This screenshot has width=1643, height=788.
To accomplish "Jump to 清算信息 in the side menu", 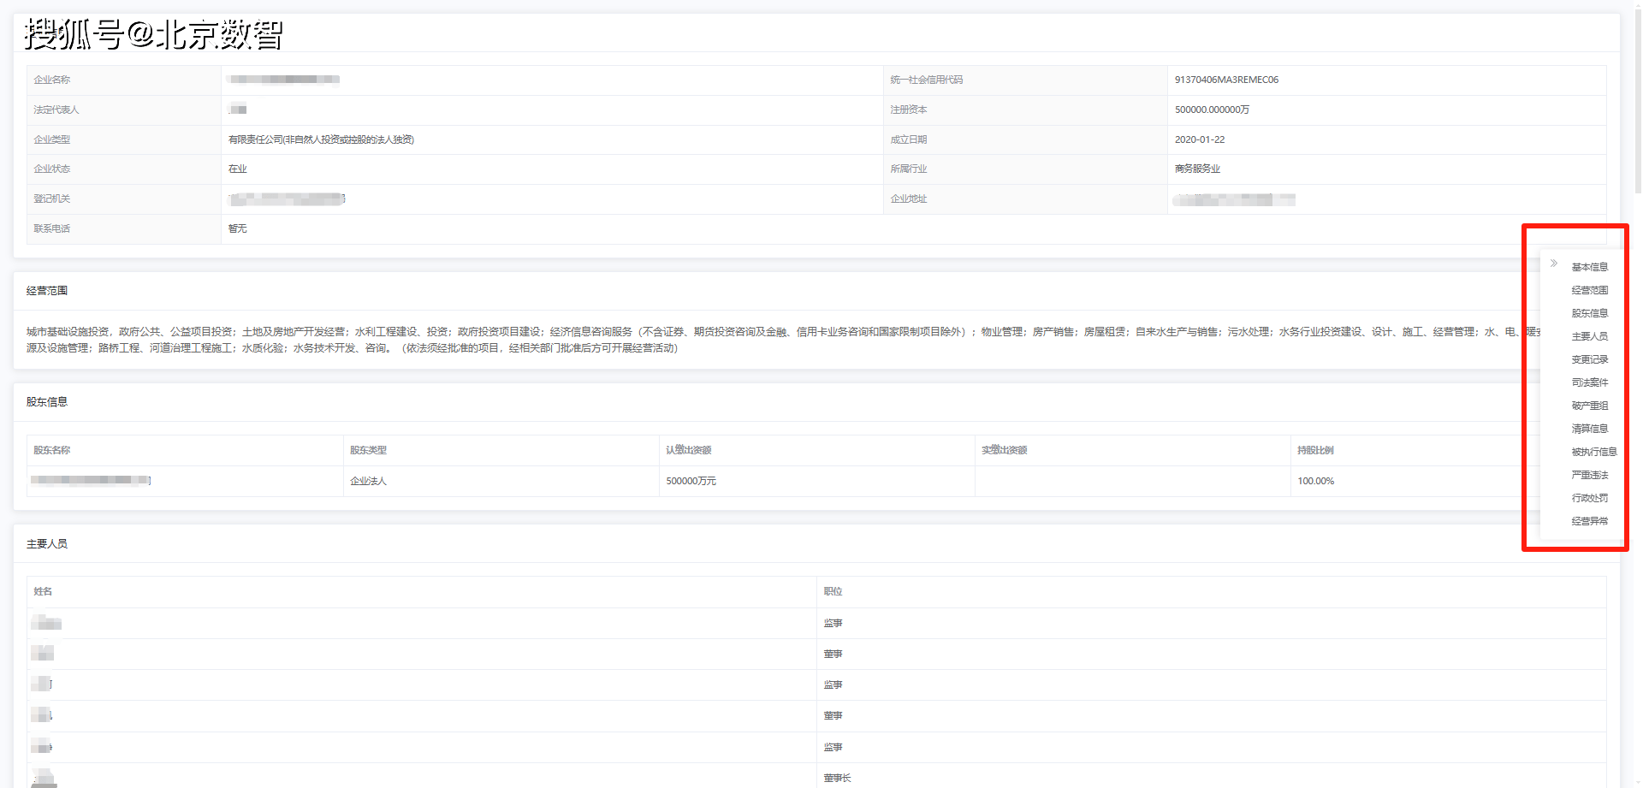I will coord(1589,429).
